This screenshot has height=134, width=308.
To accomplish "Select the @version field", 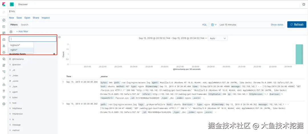I will [x=16, y=64].
